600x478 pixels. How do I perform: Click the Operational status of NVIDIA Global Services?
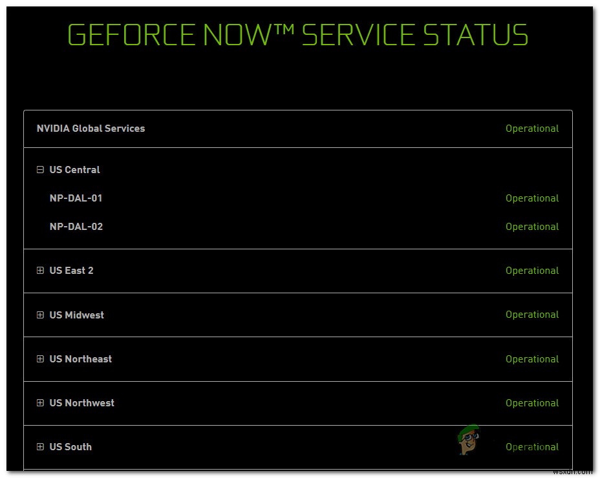click(532, 129)
